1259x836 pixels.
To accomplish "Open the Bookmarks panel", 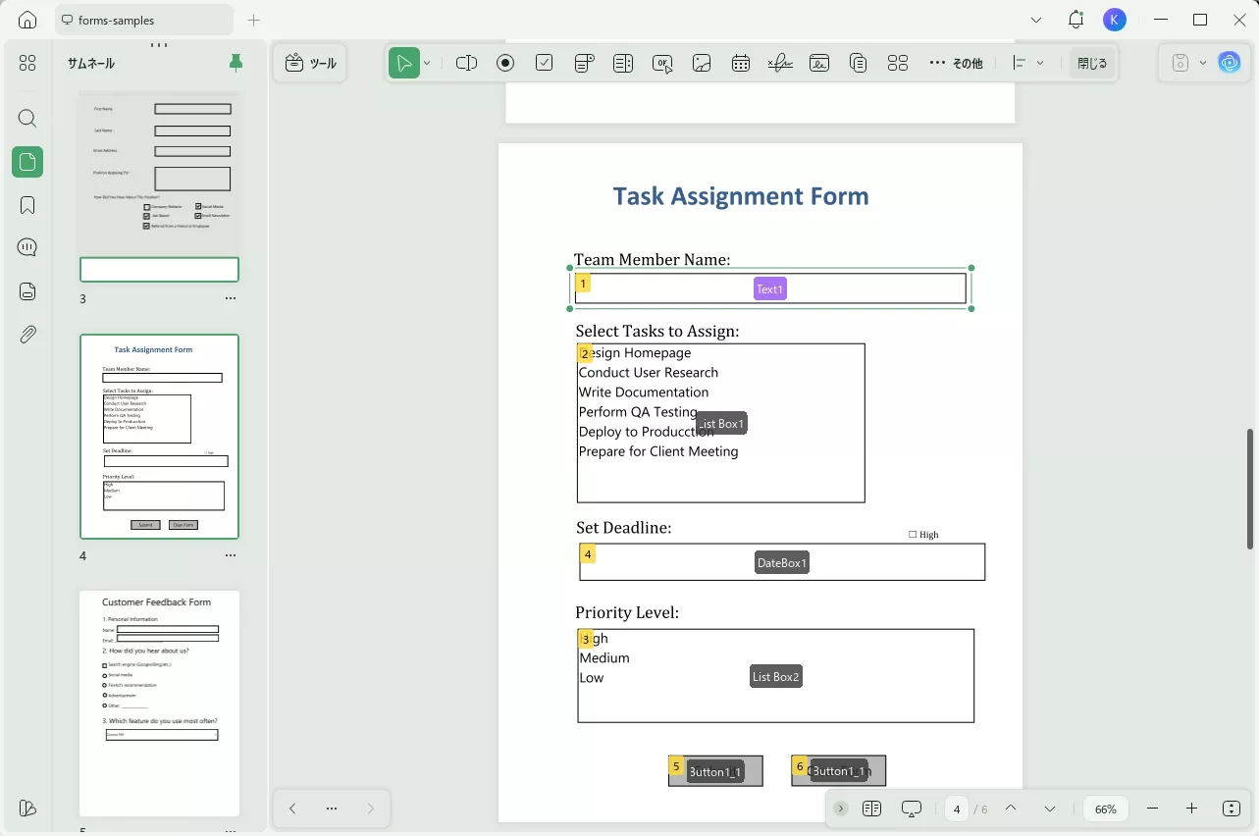I will tap(27, 205).
